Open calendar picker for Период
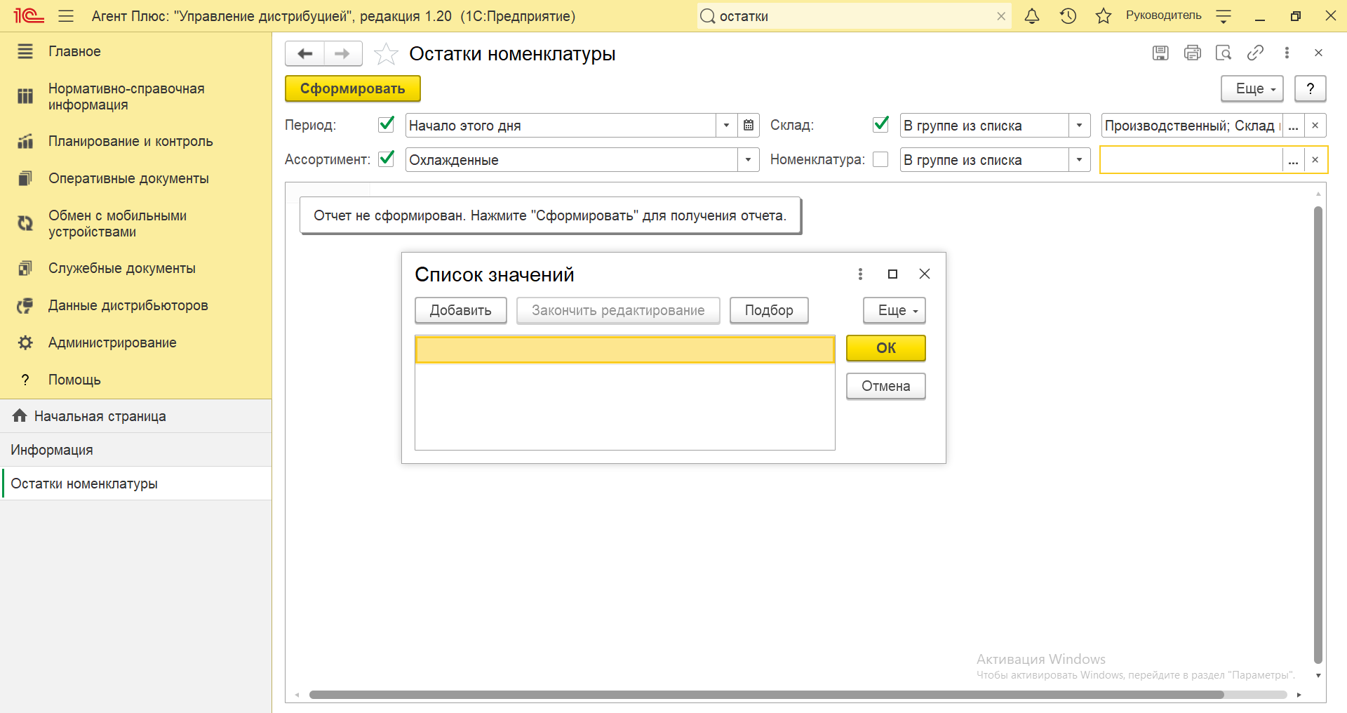Viewport: 1347px width, 713px height. click(749, 125)
